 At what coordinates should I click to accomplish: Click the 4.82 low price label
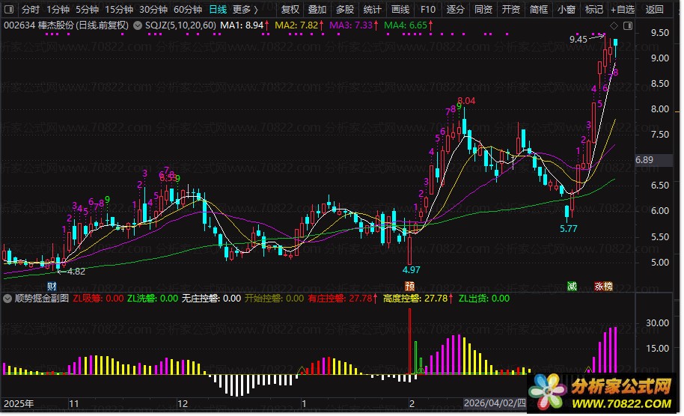tap(76, 272)
